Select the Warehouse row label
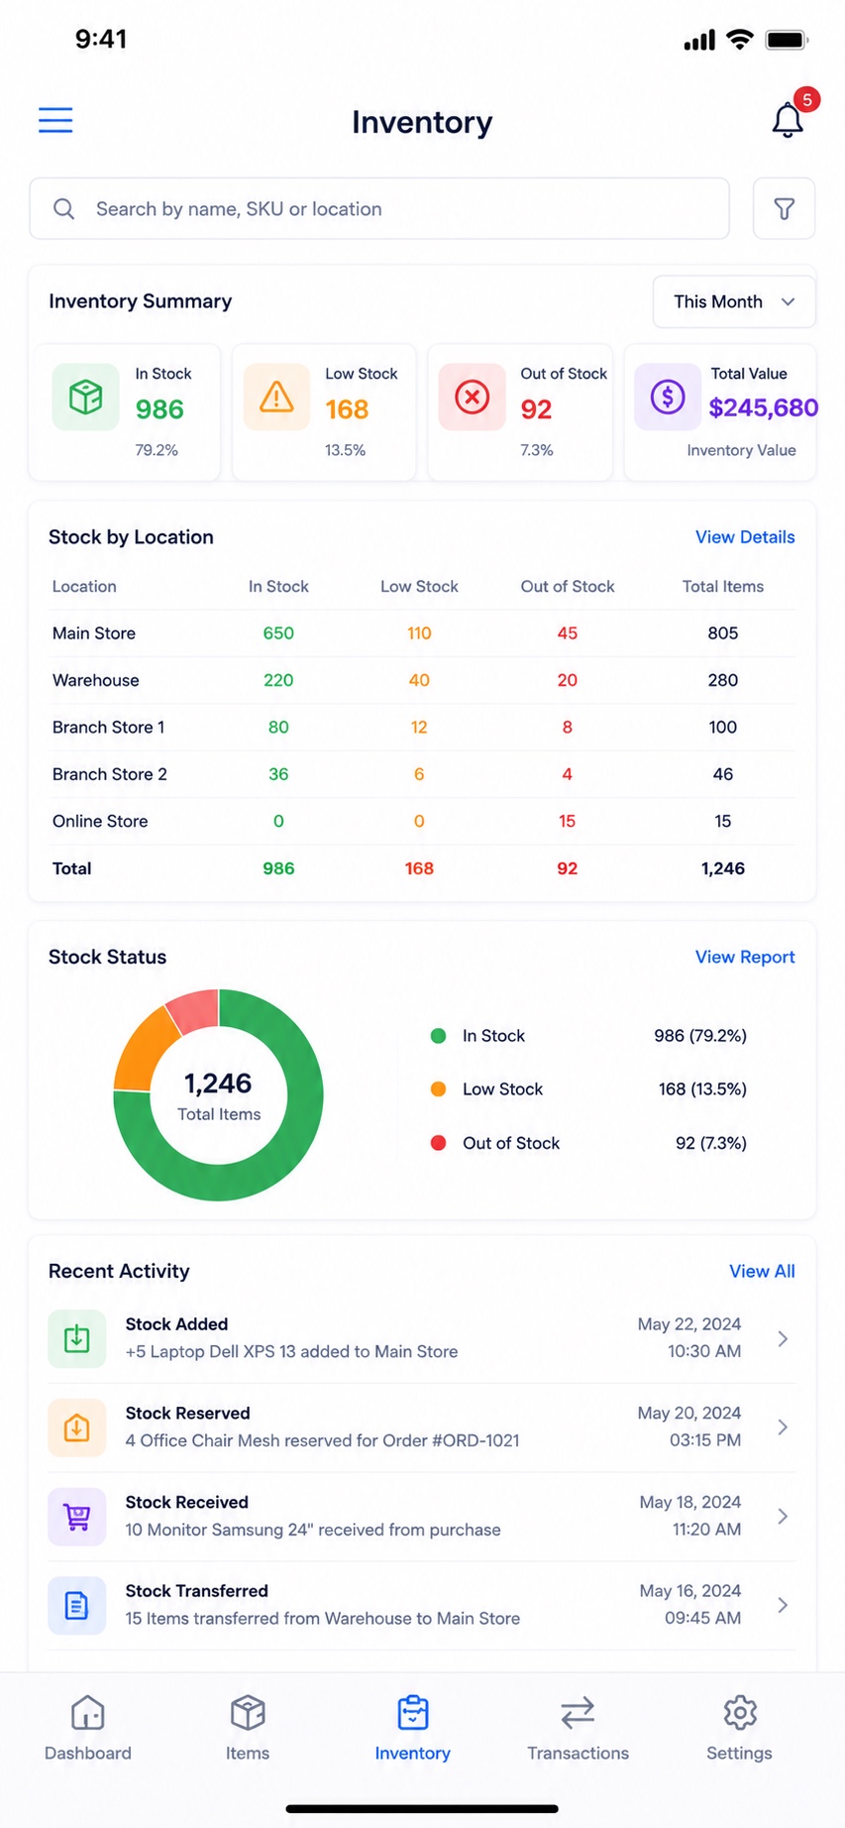Screen dimensions: 845x1828 96,680
